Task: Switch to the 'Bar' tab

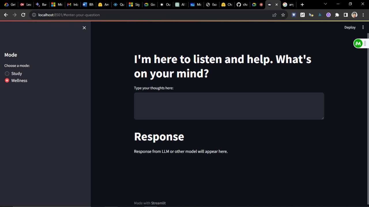Action: click(x=41, y=5)
